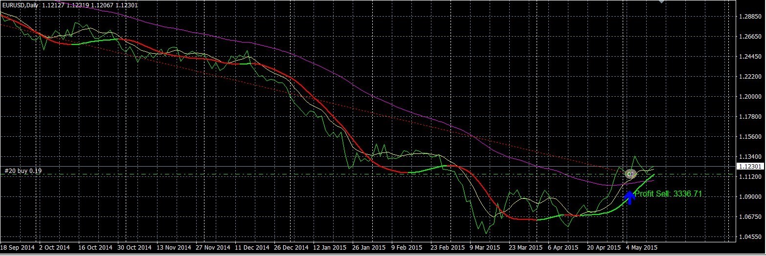Click the 30 Oct 2014 date label
Viewport: 766px width, 256px height.
pos(135,248)
